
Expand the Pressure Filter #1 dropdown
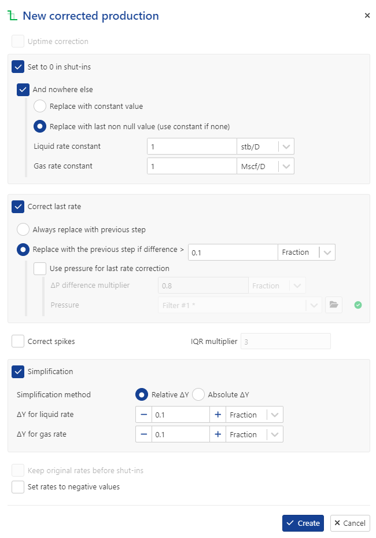click(x=240, y=305)
